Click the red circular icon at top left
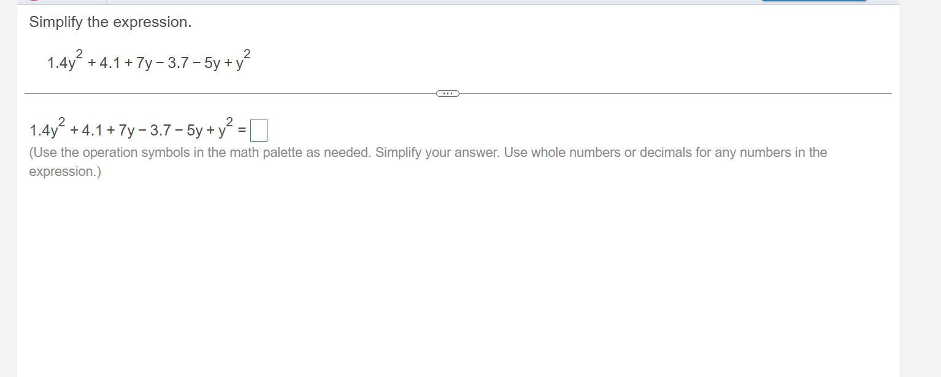 [x=34, y=1]
